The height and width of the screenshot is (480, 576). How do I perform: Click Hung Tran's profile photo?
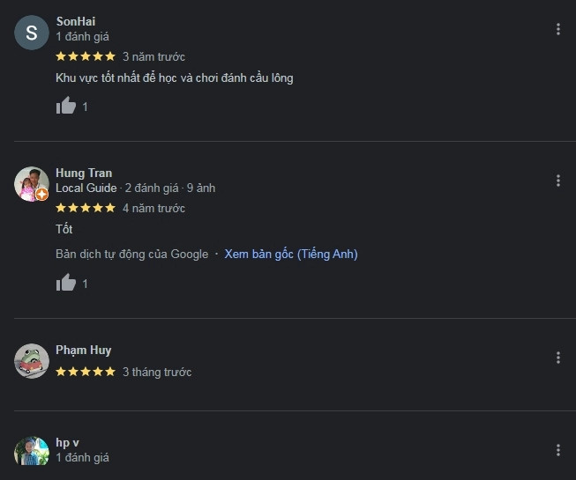pyautogui.click(x=31, y=184)
